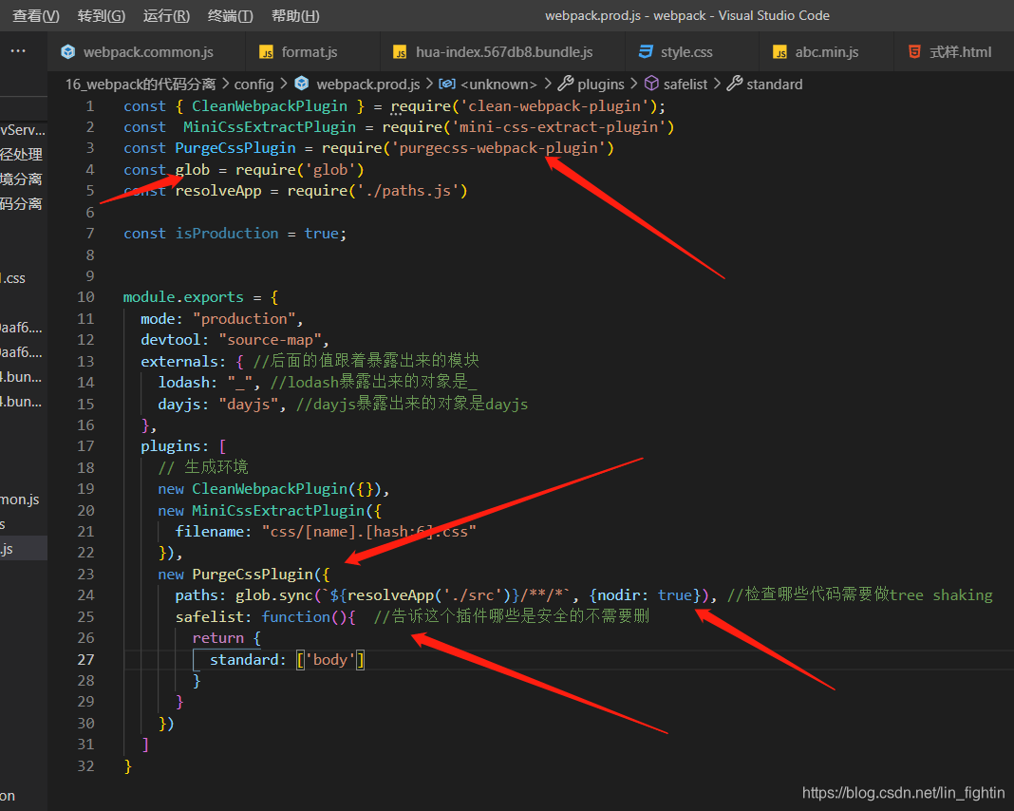The image size is (1014, 811).
Task: Switch to the style.css tab
Action: click(692, 51)
